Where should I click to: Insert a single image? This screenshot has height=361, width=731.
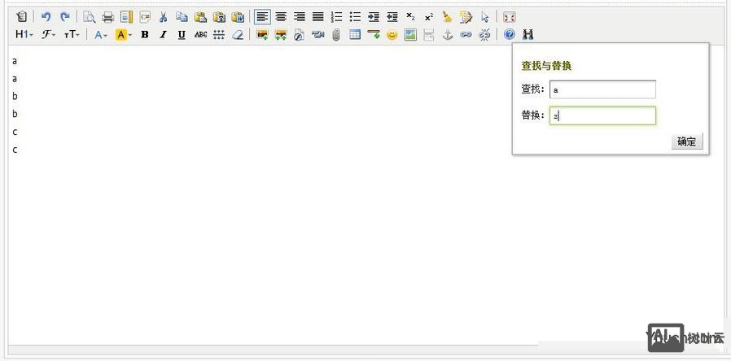pos(262,34)
